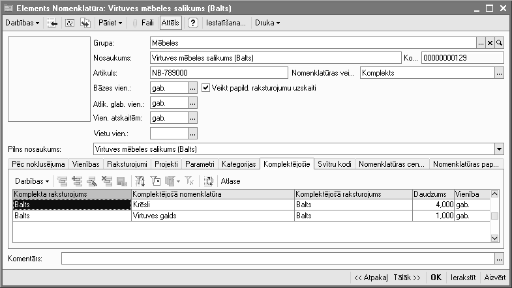Click the add row icon in table toolbar
The height and width of the screenshot is (288, 512).
pyautogui.click(x=63, y=180)
